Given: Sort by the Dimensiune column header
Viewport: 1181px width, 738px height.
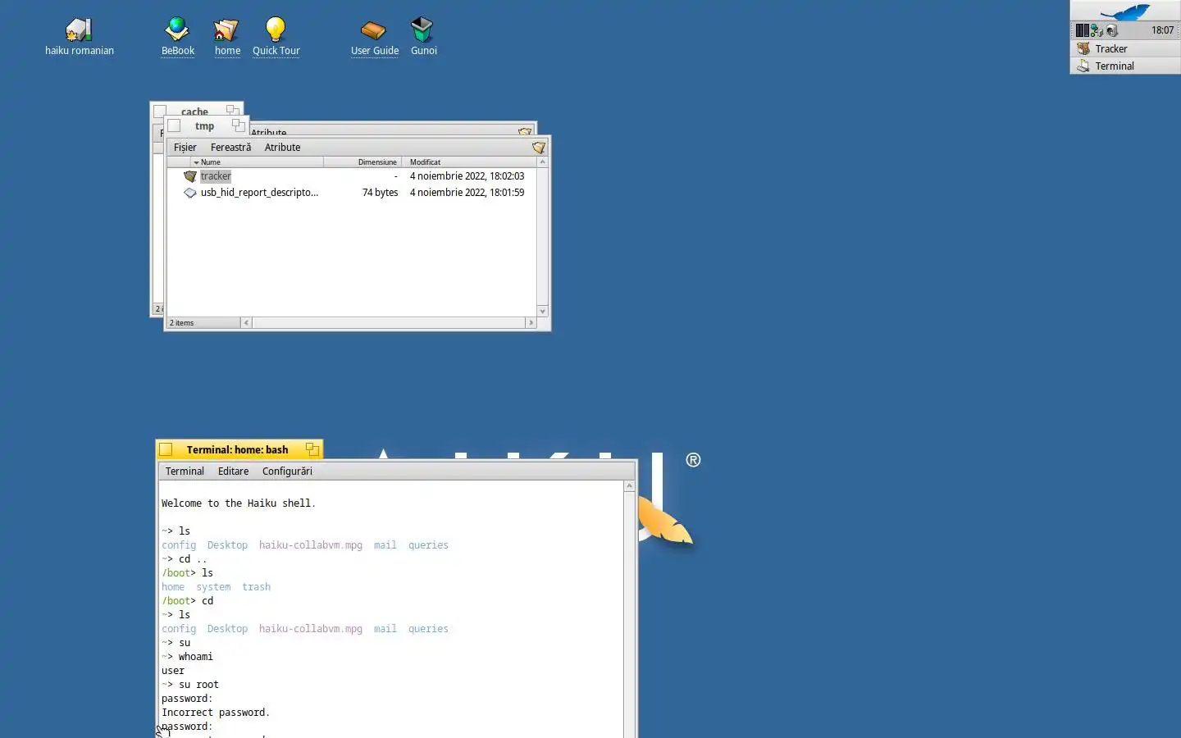Looking at the screenshot, I should pos(363,162).
